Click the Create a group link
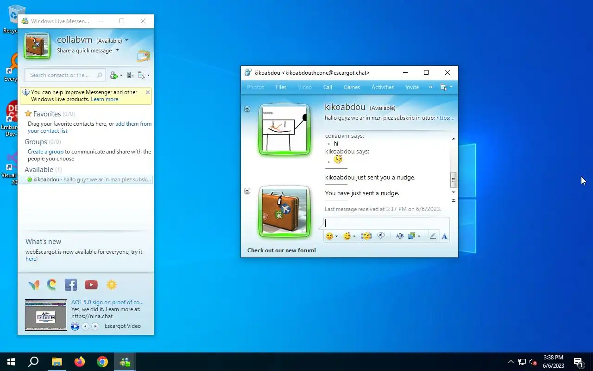This screenshot has height=371, width=593. pos(45,152)
